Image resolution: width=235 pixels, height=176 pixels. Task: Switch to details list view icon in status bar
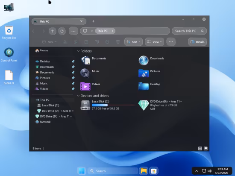pos(200,148)
